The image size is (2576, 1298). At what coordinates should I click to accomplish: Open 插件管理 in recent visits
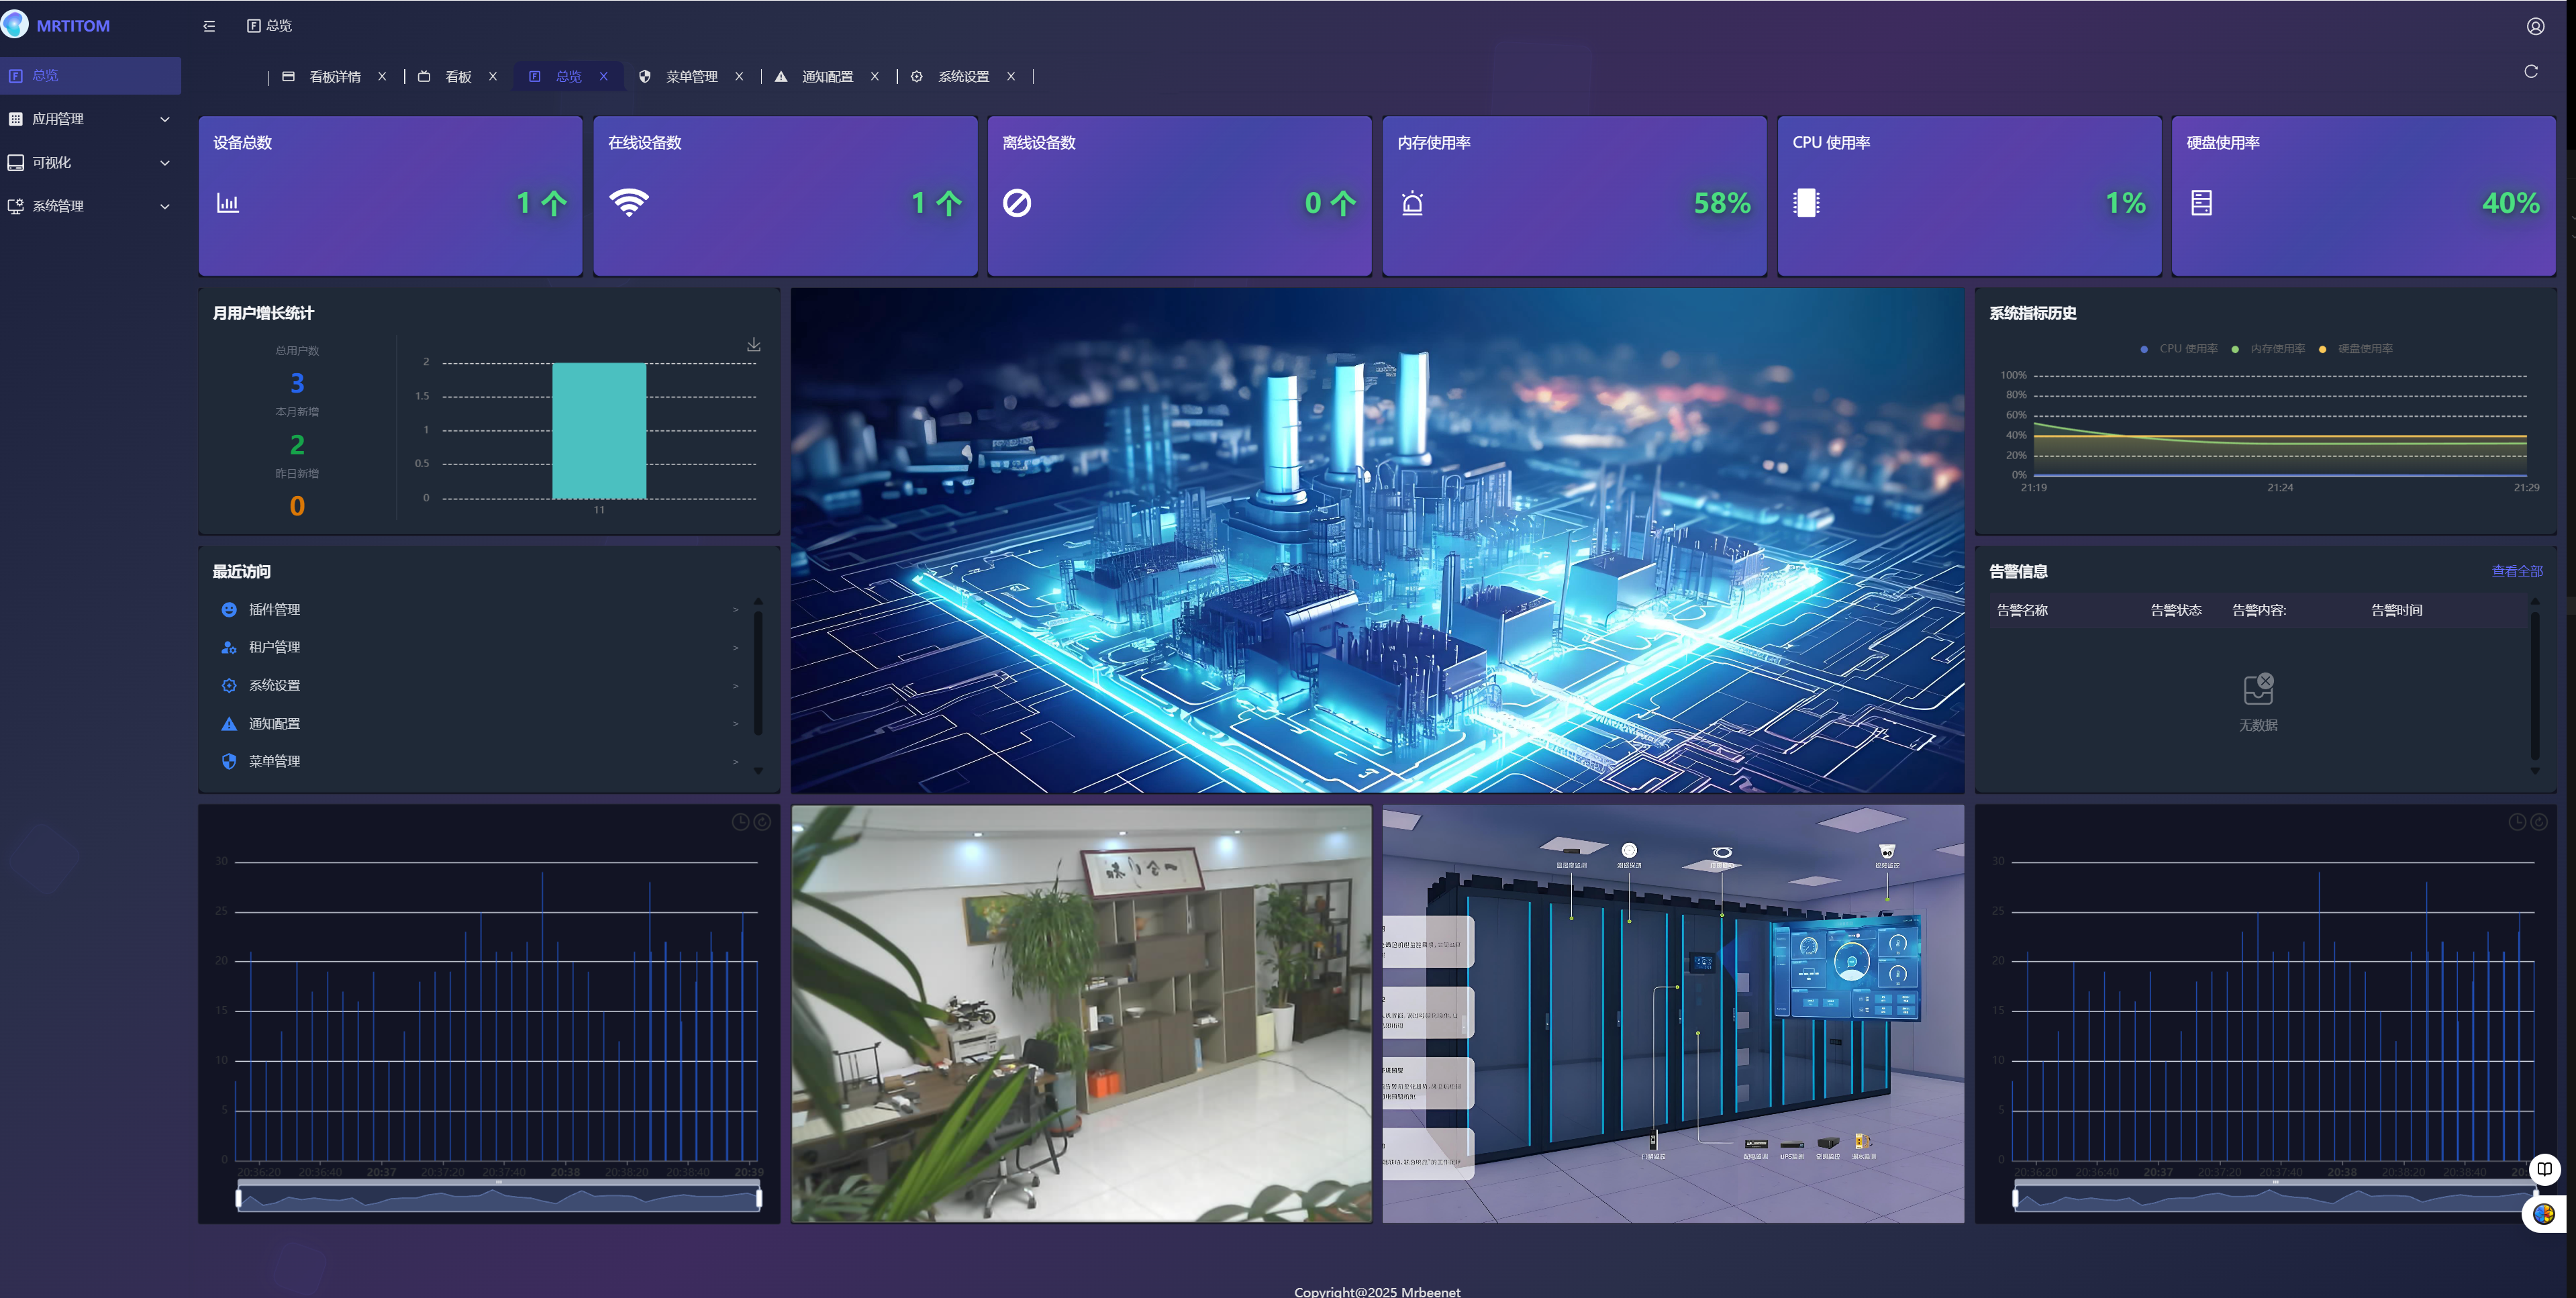(x=479, y=609)
